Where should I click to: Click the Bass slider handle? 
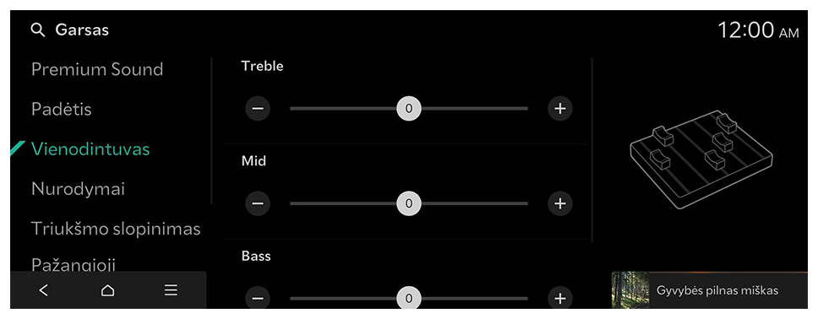click(409, 298)
